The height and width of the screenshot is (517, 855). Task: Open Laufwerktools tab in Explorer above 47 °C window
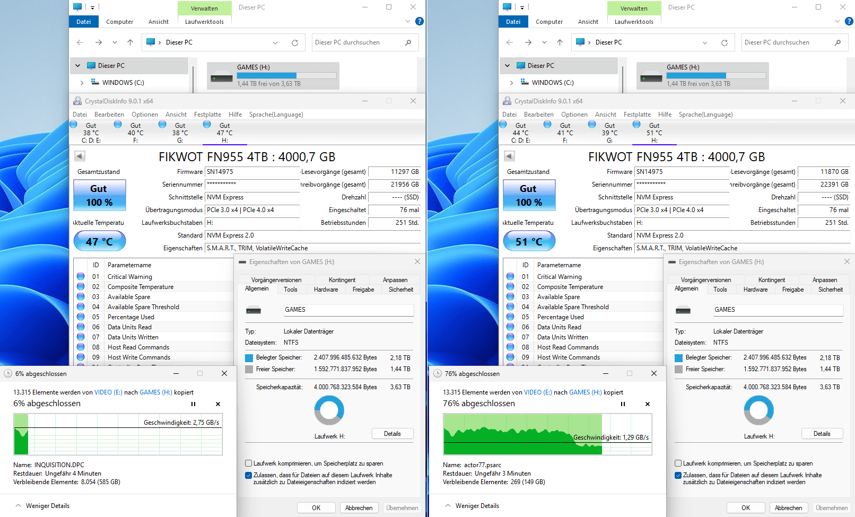(x=204, y=22)
